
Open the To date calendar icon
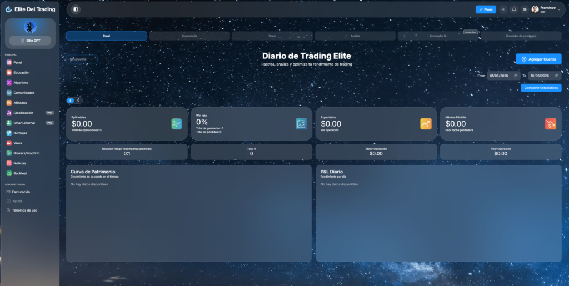click(x=557, y=76)
